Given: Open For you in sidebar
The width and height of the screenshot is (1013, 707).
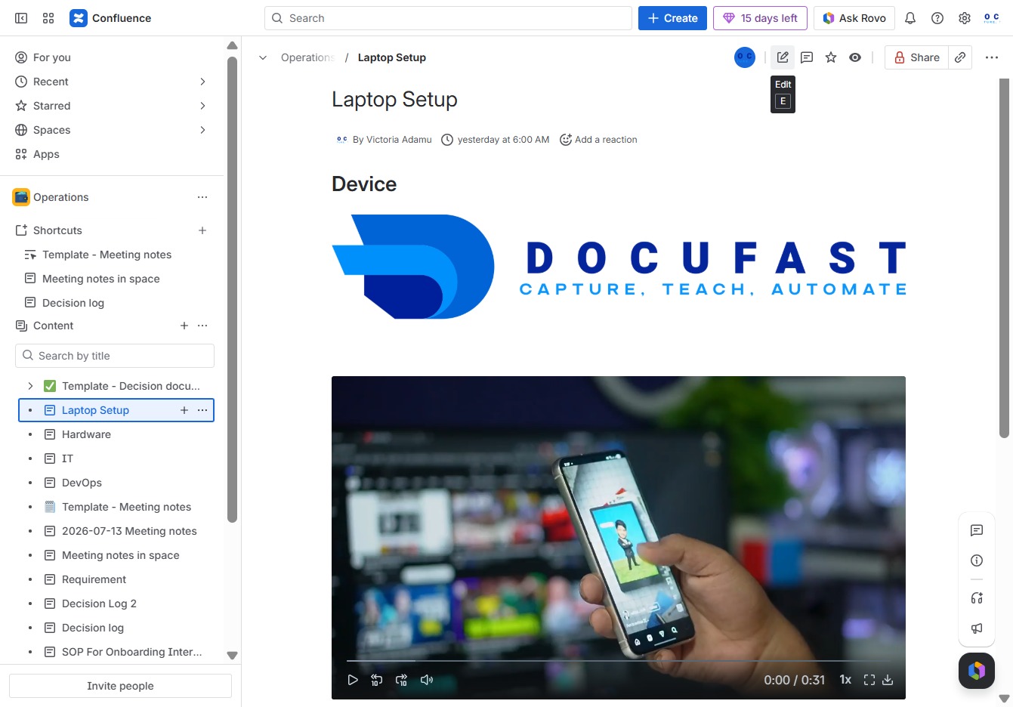Looking at the screenshot, I should tap(112, 57).
